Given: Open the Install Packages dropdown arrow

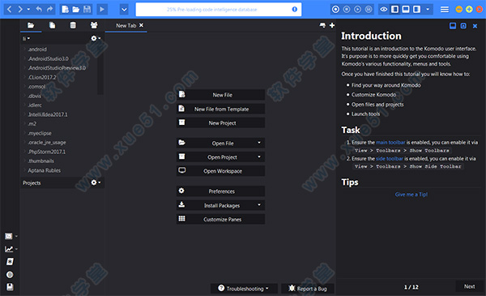Looking at the screenshot, I should pyautogui.click(x=259, y=205).
